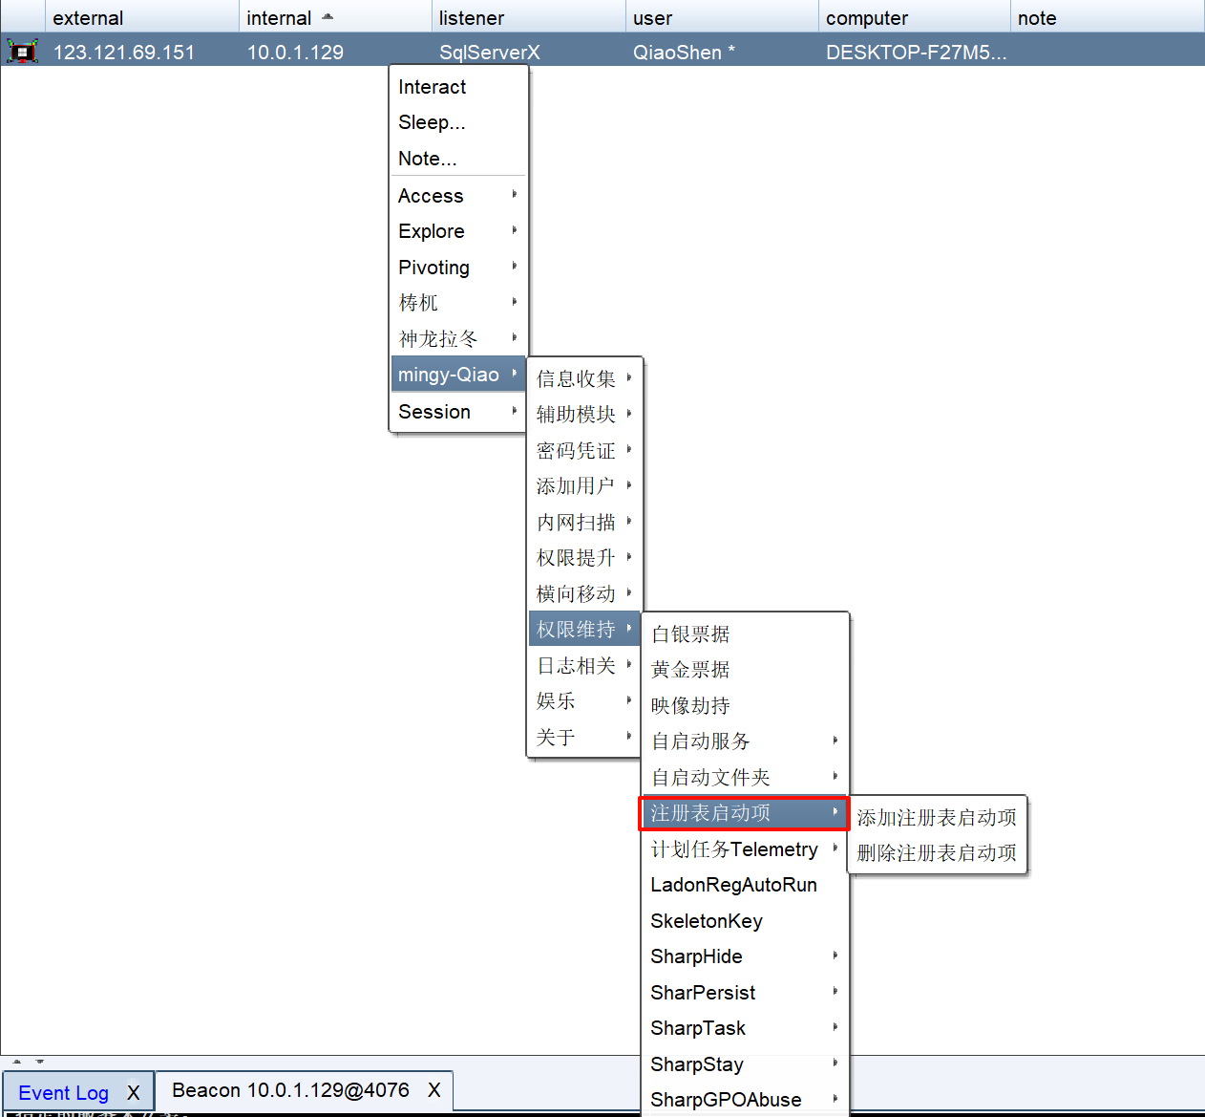Click the beacon session computer icon
The height and width of the screenshot is (1117, 1205).
tap(22, 52)
